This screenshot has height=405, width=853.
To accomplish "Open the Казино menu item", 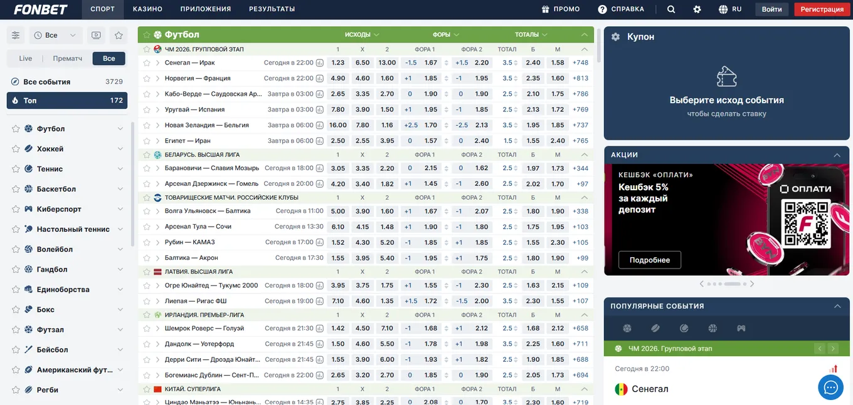I will coord(147,9).
